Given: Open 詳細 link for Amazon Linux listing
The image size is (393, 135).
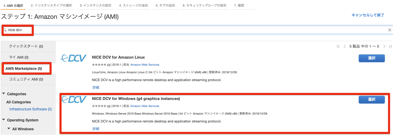Looking at the screenshot, I should 96,87.
